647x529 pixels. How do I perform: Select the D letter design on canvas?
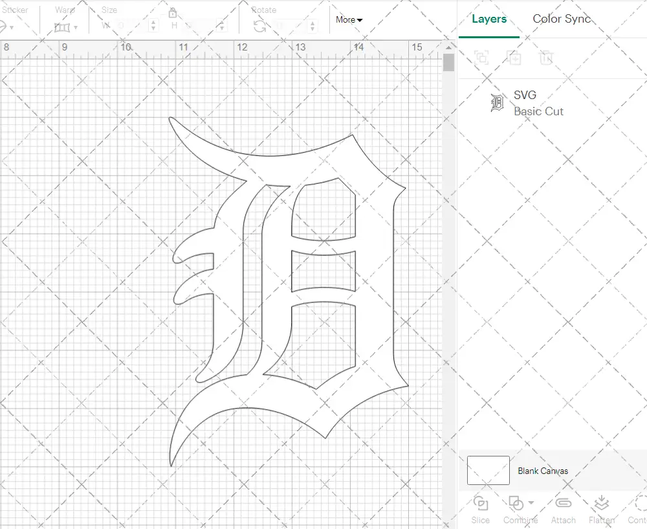point(289,291)
